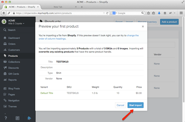Expand the browser URL history dropdown arrow
185x122 pixels.
tap(104, 13)
